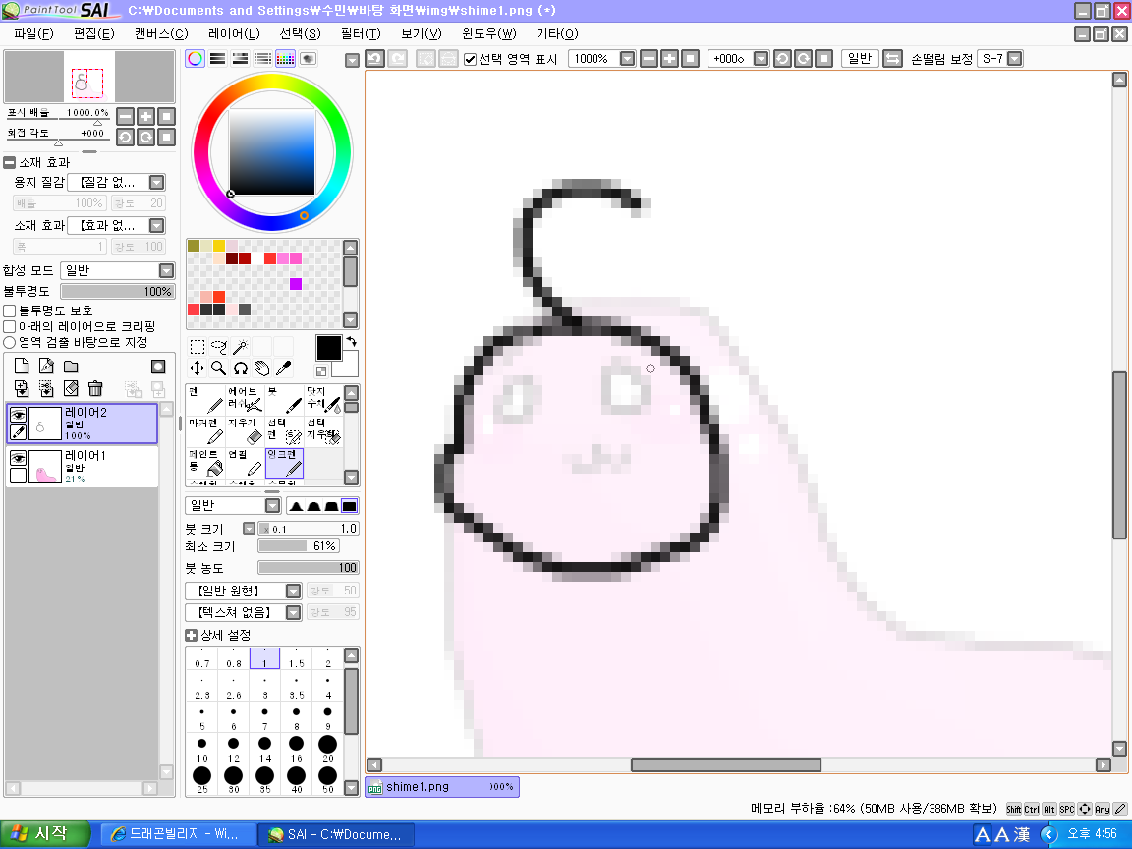Select brush size 1.5 preset

296,658
